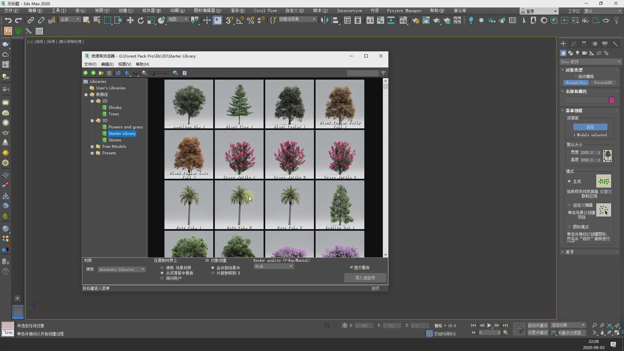Open the 渲染(R) menu
Screen dimensions: 624x351
[238, 11]
